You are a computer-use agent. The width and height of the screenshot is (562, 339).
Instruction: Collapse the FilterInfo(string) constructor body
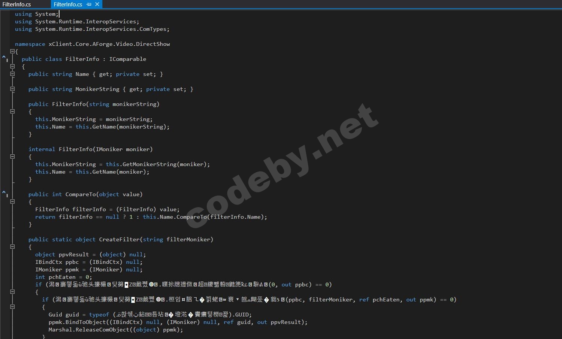point(12,111)
